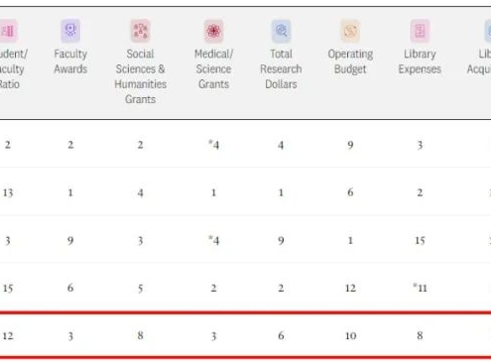
Task: Click the Total Research Dollars magnifier icon
Action: point(281,31)
